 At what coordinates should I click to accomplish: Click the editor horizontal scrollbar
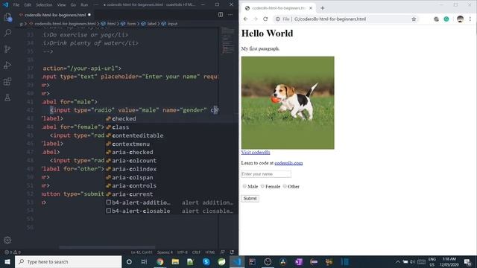click(107, 247)
